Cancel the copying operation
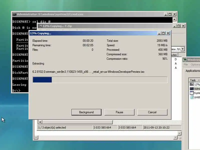The image size is (200, 150). coord(152,112)
